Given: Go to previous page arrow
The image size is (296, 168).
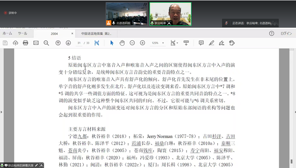Looking at the screenshot, I should coord(58,43).
